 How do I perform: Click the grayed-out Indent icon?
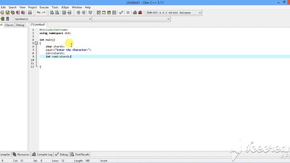[x=78, y=13]
